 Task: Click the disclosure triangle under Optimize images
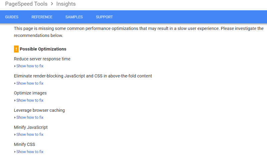point(15,100)
